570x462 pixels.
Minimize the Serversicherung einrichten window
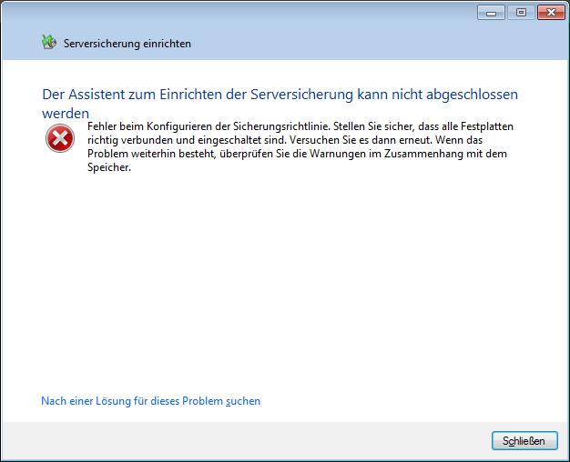coord(491,13)
